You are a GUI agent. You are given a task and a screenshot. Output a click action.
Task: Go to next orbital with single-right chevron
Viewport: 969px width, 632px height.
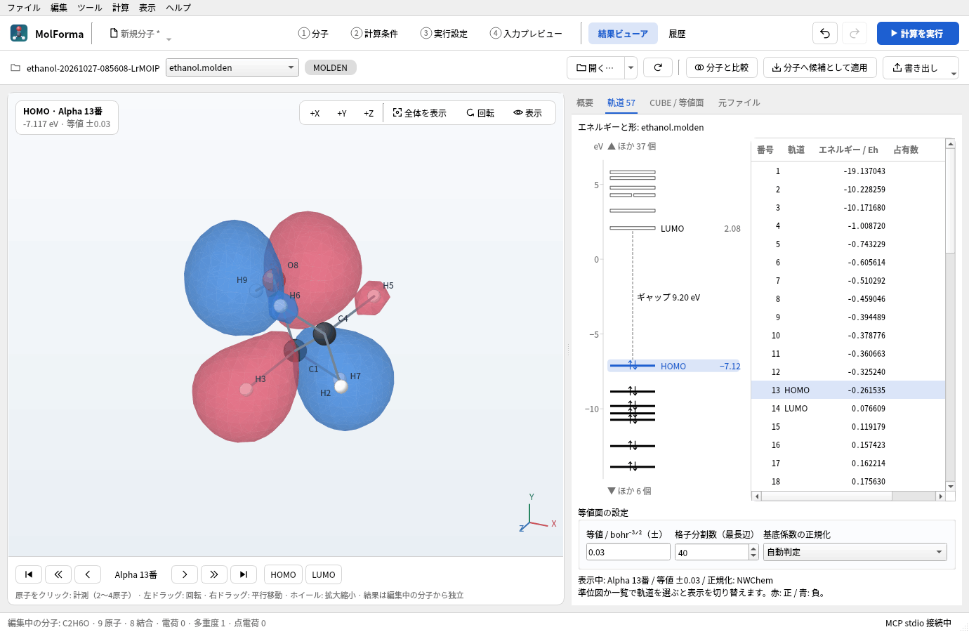185,574
